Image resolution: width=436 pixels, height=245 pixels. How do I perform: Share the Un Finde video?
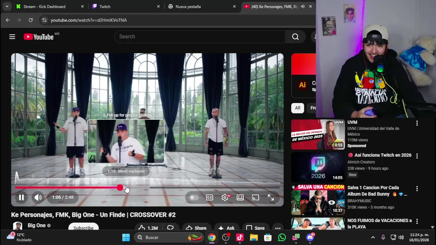click(196, 228)
